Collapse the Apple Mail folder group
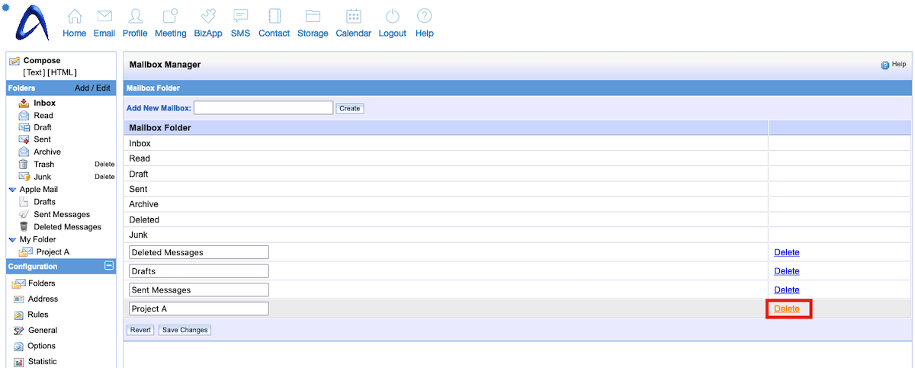The height and width of the screenshot is (368, 915). [x=12, y=189]
